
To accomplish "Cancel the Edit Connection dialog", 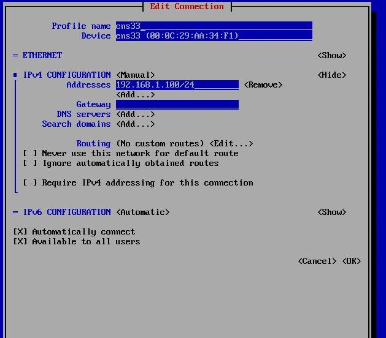I will tap(317, 261).
